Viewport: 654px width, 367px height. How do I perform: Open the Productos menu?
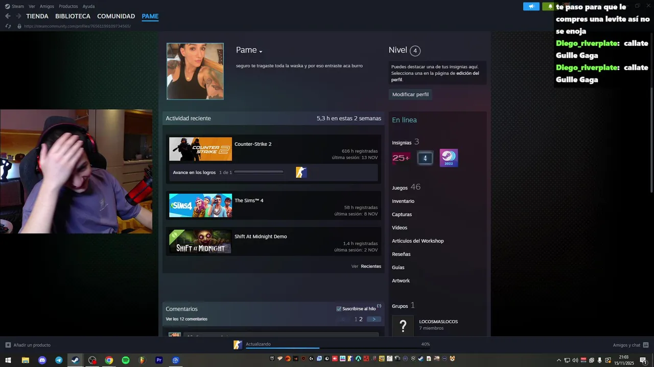[x=68, y=6]
